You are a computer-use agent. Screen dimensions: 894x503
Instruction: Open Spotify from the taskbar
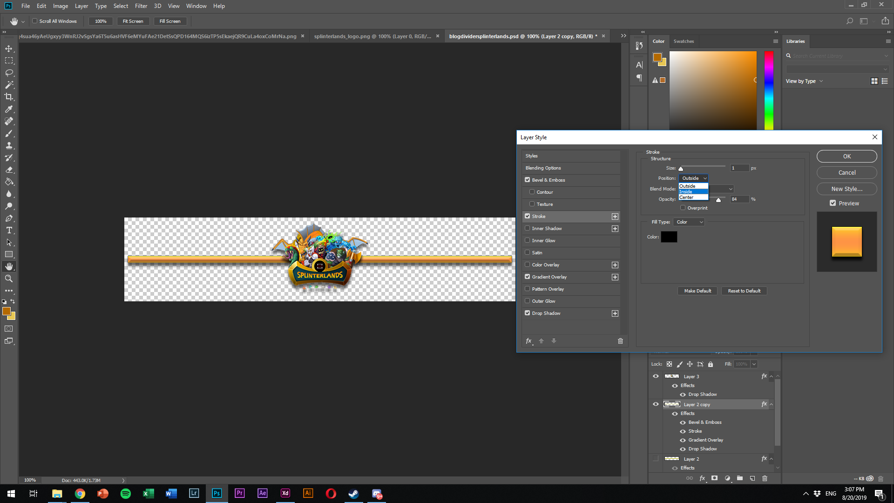click(126, 493)
